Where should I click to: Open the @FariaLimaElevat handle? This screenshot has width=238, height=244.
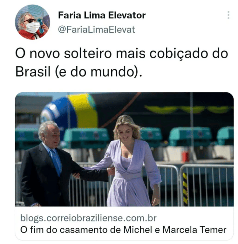pos(96,30)
